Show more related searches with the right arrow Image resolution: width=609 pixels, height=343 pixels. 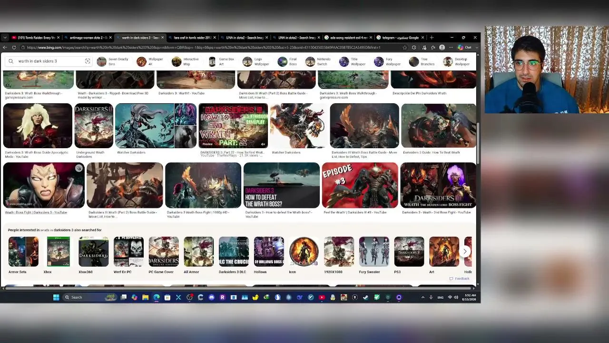(x=465, y=251)
